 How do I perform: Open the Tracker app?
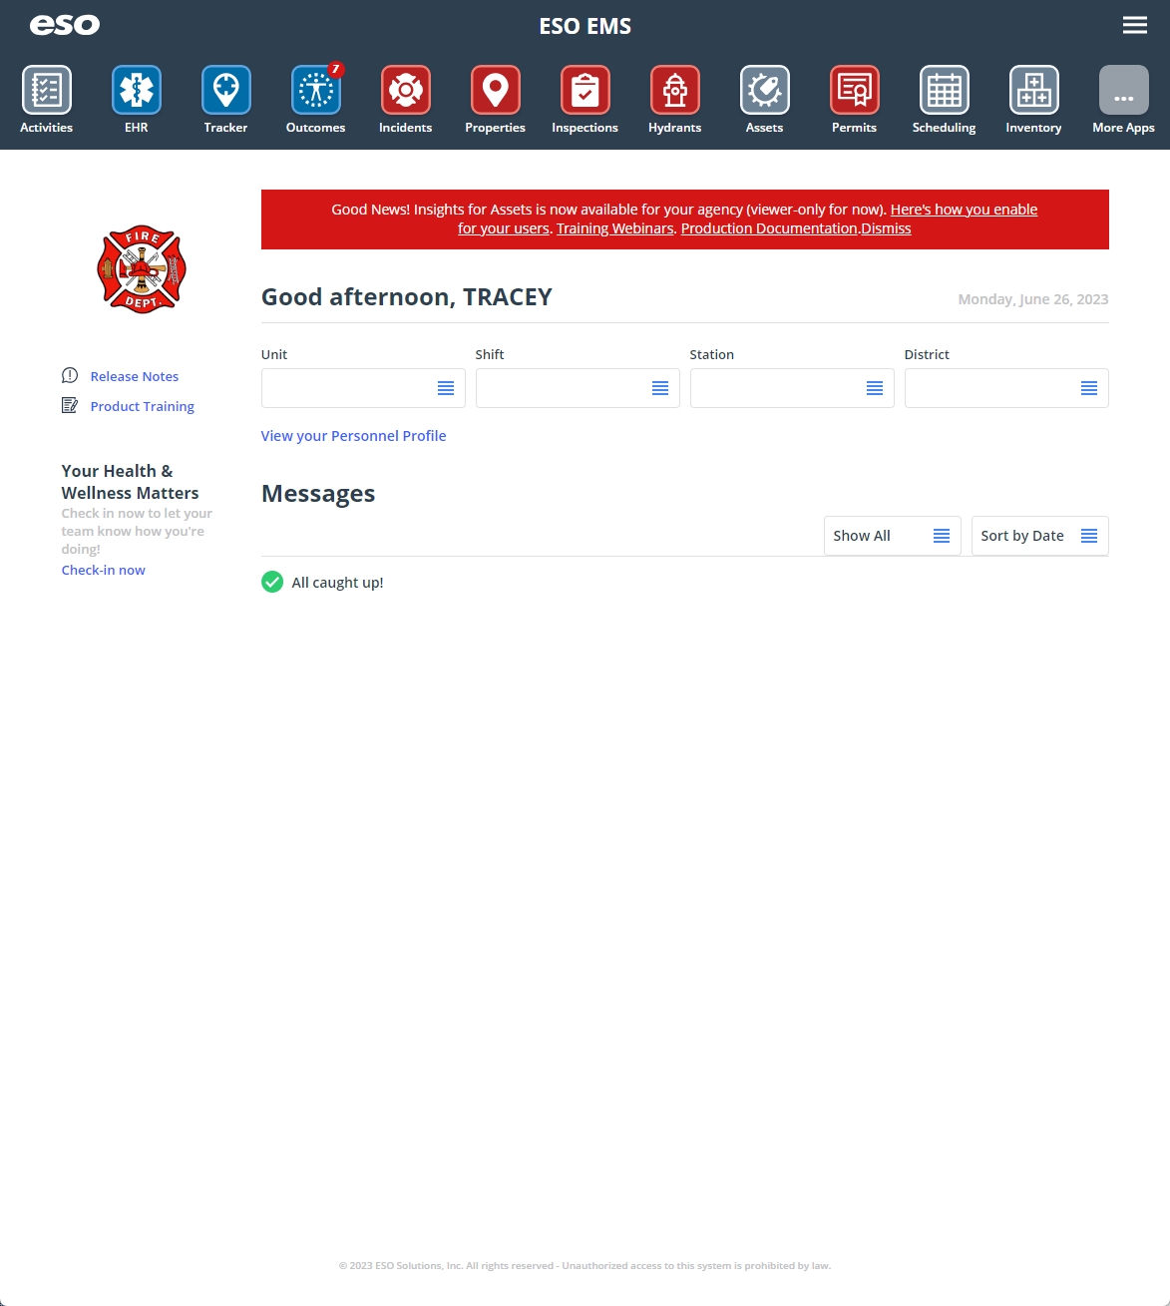(x=226, y=99)
